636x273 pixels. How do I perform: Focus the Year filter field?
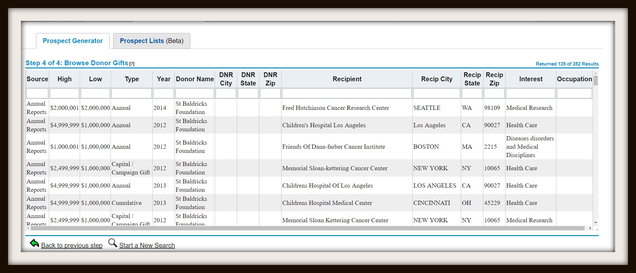164,93
